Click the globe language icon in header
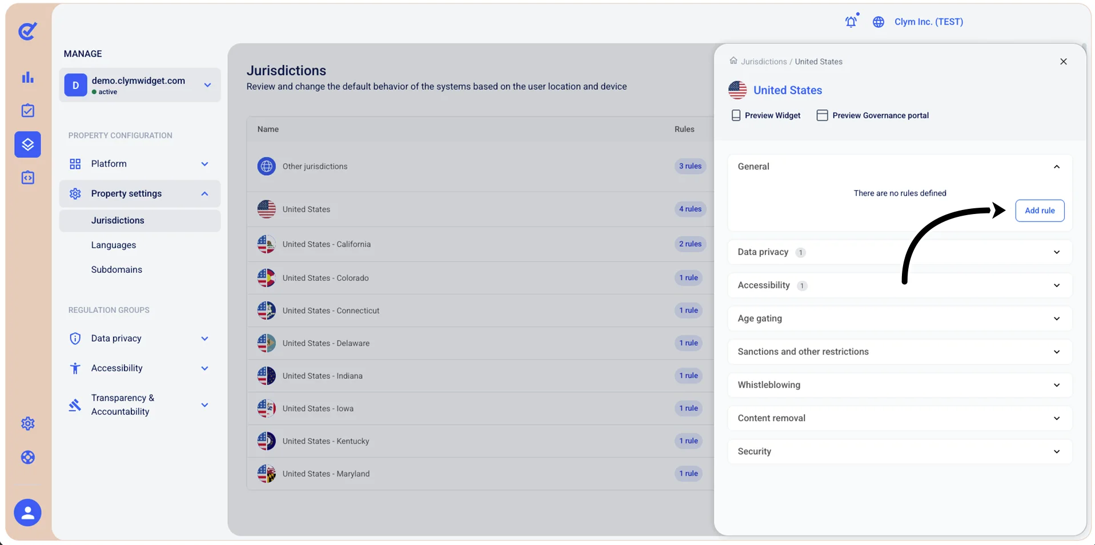The height and width of the screenshot is (545, 1095). tap(879, 22)
